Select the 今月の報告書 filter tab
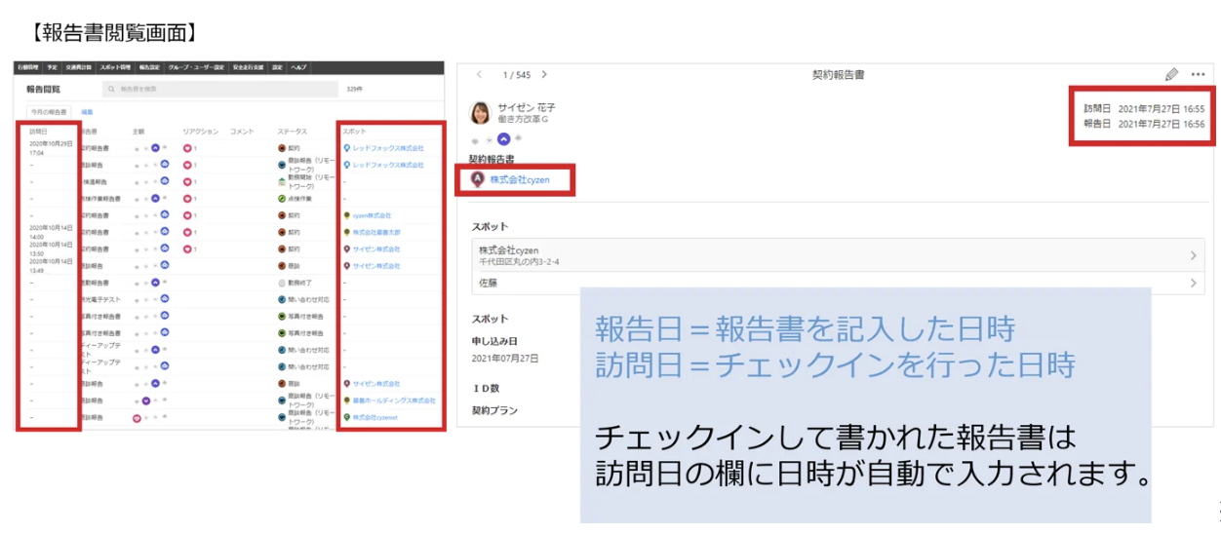The width and height of the screenshot is (1221, 534). (x=49, y=112)
